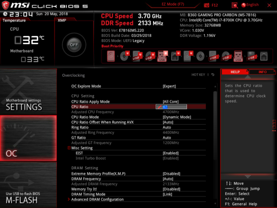The width and height of the screenshot is (277, 208).
Task: Click the MSI dragon shield logo
Action: coord(6,5)
